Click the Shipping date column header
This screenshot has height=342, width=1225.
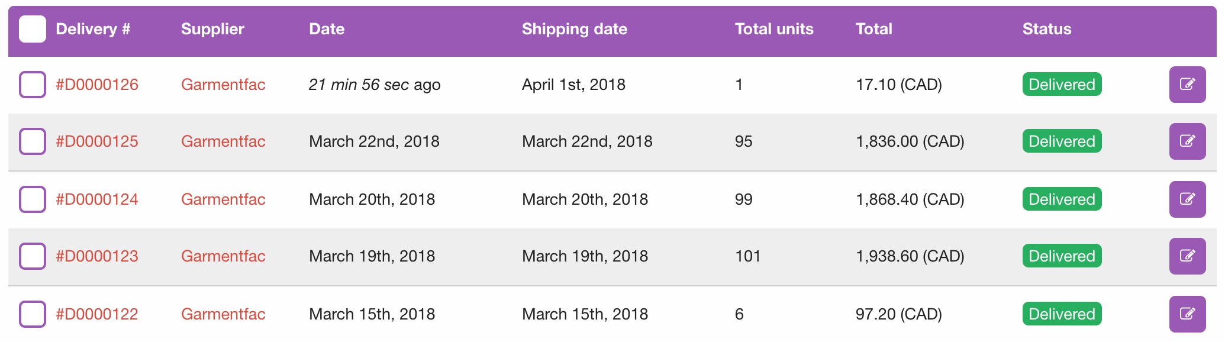pyautogui.click(x=574, y=29)
